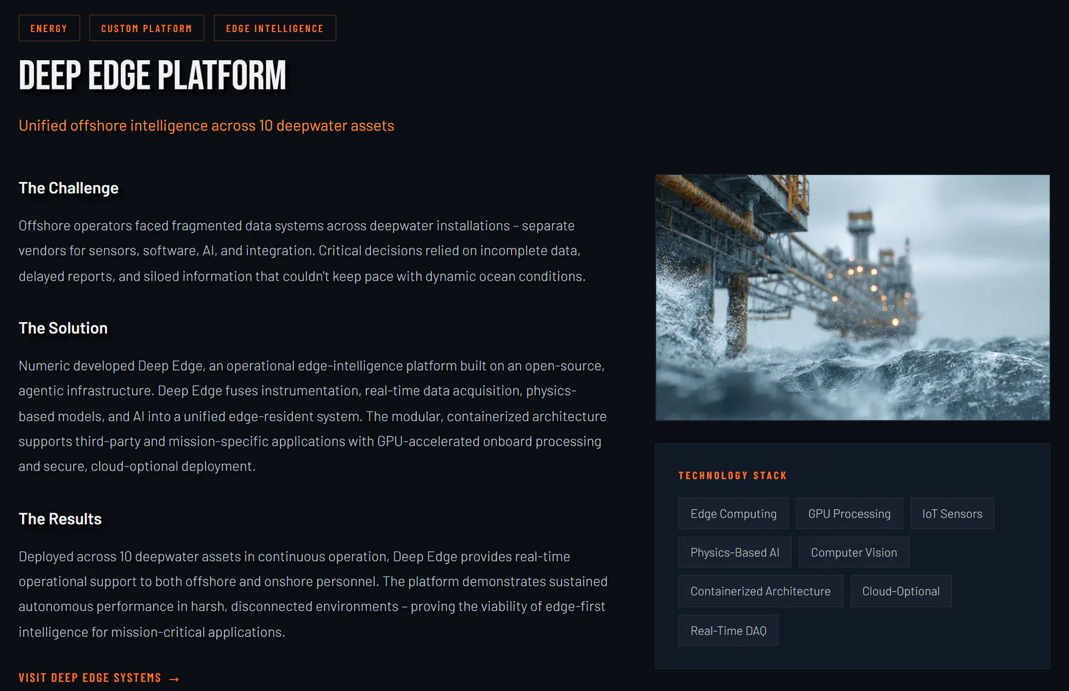Click the DEEP EDGE PLATFORM title
Screen dimensions: 1069x691
pos(152,75)
